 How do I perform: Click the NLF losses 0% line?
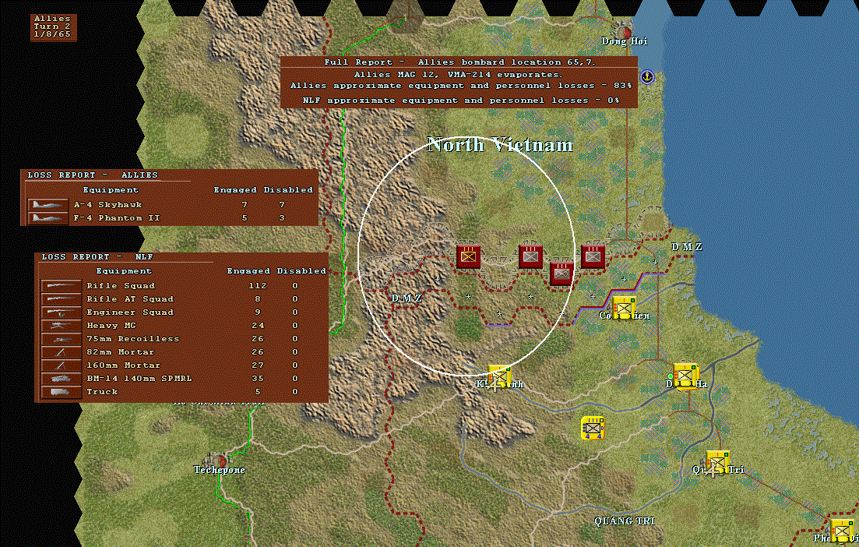[461, 101]
